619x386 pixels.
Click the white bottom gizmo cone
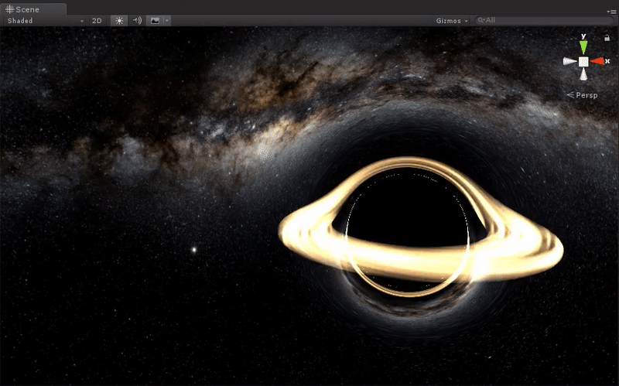(x=583, y=74)
